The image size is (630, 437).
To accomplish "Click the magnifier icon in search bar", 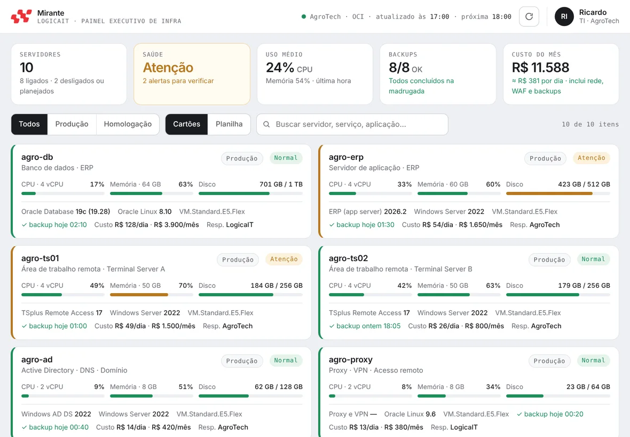I will pyautogui.click(x=266, y=124).
